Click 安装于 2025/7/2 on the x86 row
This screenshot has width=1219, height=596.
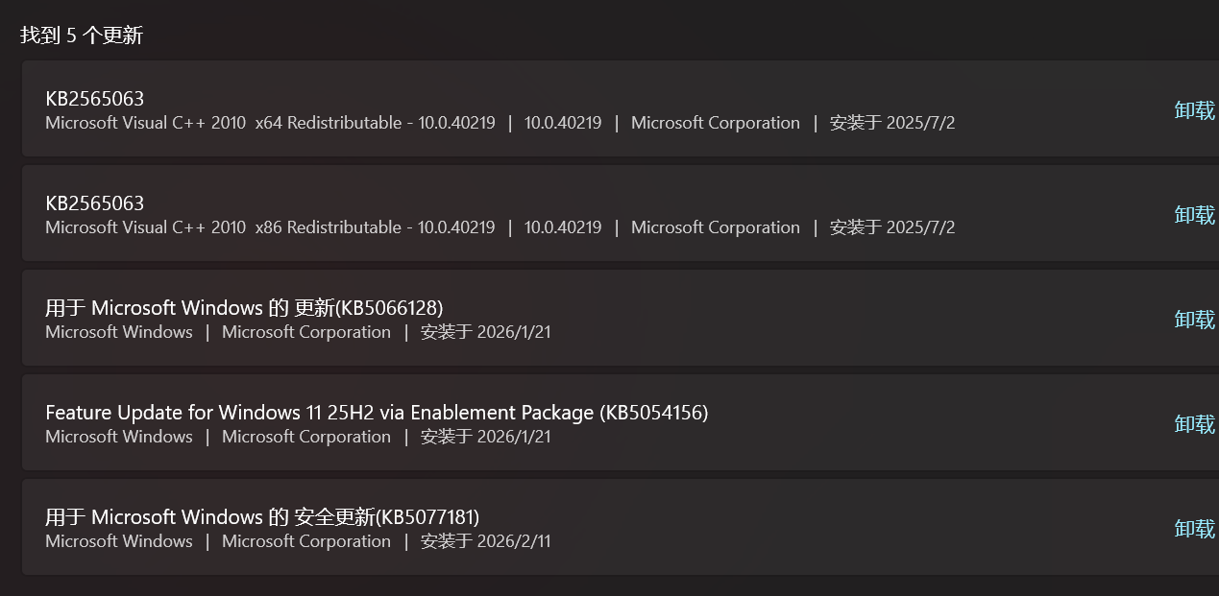pyautogui.click(x=891, y=227)
